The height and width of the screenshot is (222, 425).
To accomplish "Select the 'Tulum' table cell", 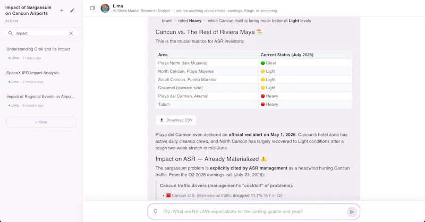I will 207,104.
